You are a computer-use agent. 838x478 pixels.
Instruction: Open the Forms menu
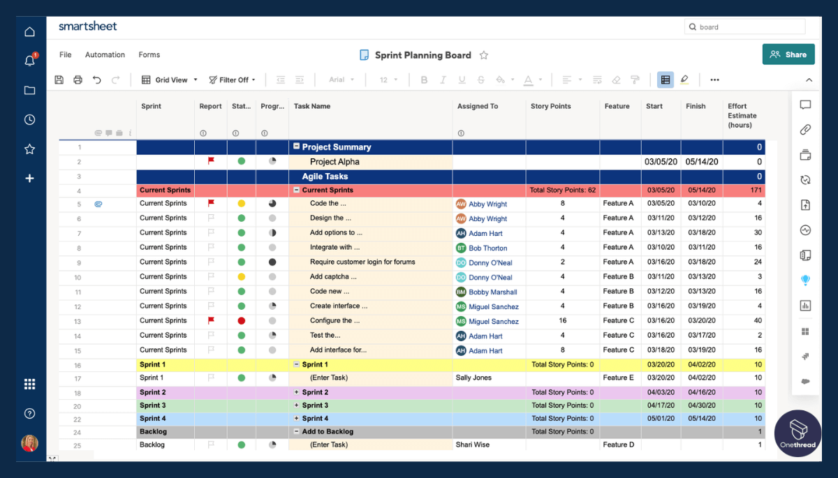pos(149,54)
